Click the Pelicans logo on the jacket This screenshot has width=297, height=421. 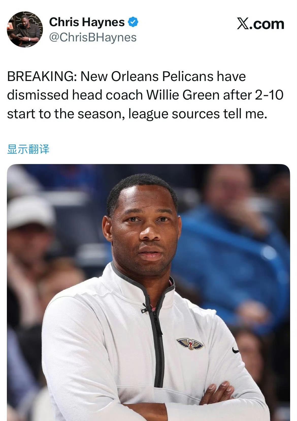tap(190, 344)
